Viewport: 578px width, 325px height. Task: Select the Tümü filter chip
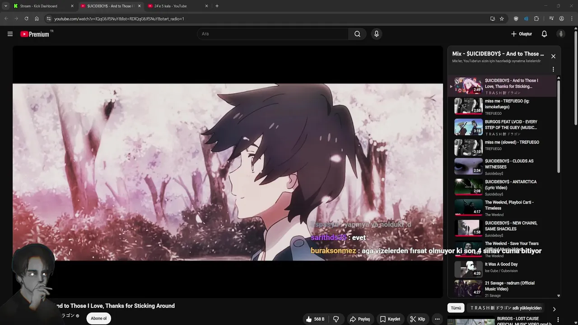click(456, 308)
